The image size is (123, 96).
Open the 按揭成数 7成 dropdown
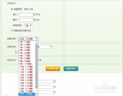[28, 25]
